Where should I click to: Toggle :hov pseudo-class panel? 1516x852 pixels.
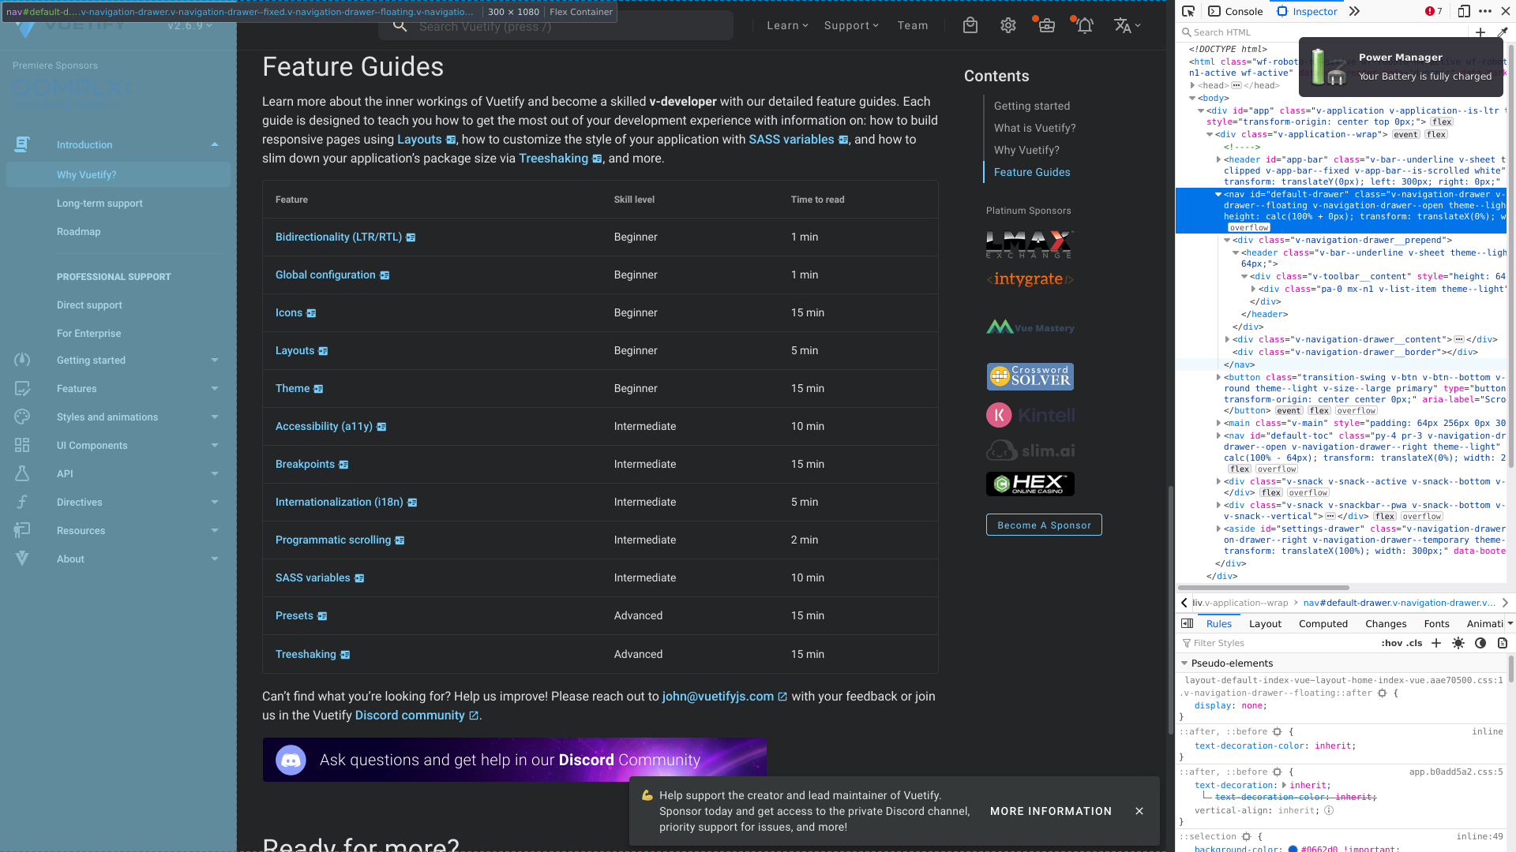[x=1391, y=644]
